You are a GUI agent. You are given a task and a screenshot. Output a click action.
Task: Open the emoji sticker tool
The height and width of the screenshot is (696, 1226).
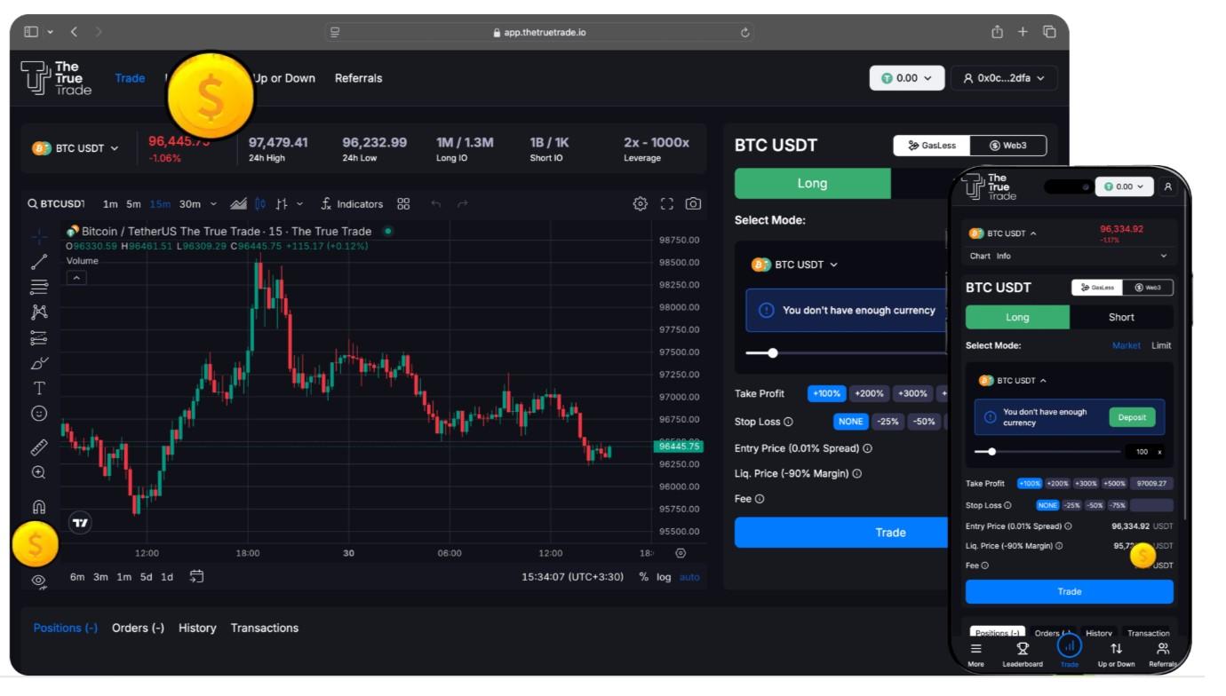39,414
